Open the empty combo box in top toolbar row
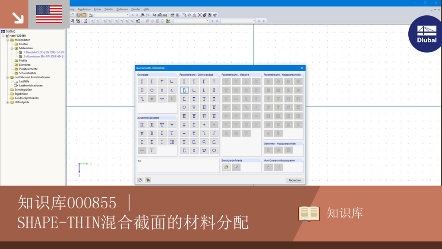Image resolution: width=442 pixels, height=249 pixels. [x=112, y=15]
